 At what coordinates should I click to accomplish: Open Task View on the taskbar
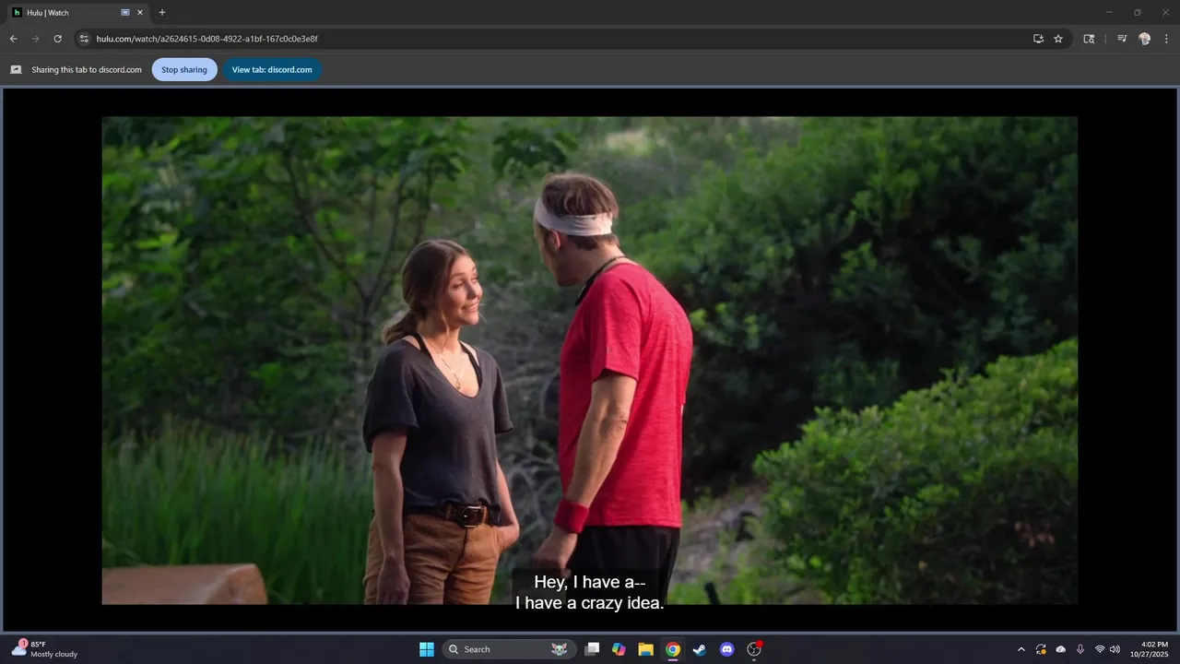click(593, 649)
